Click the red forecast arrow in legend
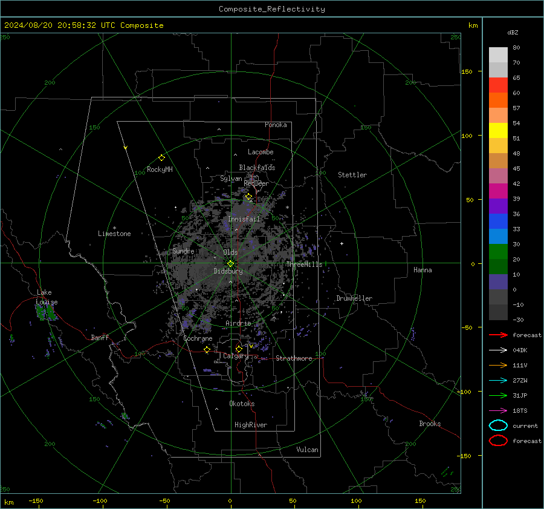 (x=498, y=335)
